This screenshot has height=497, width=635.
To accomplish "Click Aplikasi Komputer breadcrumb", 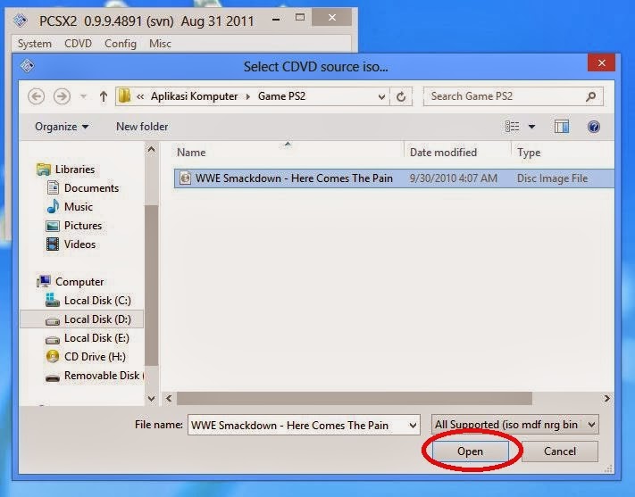I will coord(195,96).
